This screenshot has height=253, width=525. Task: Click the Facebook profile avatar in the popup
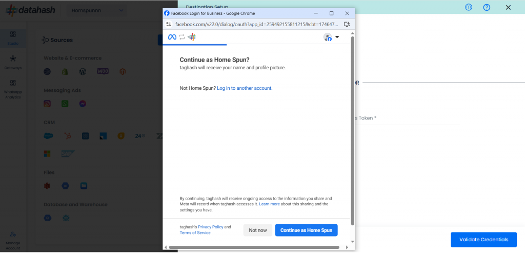pos(328,37)
